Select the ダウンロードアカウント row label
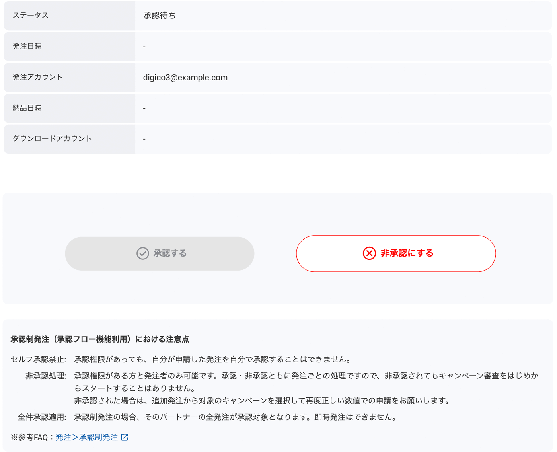 52,138
